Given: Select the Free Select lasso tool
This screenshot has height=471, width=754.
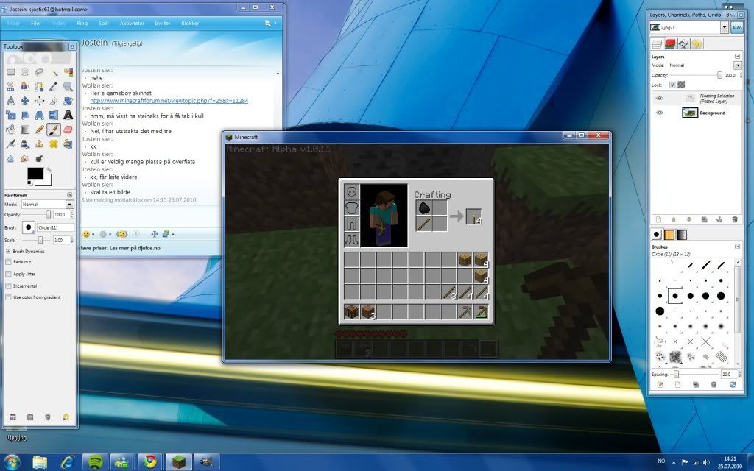Looking at the screenshot, I should (x=40, y=72).
